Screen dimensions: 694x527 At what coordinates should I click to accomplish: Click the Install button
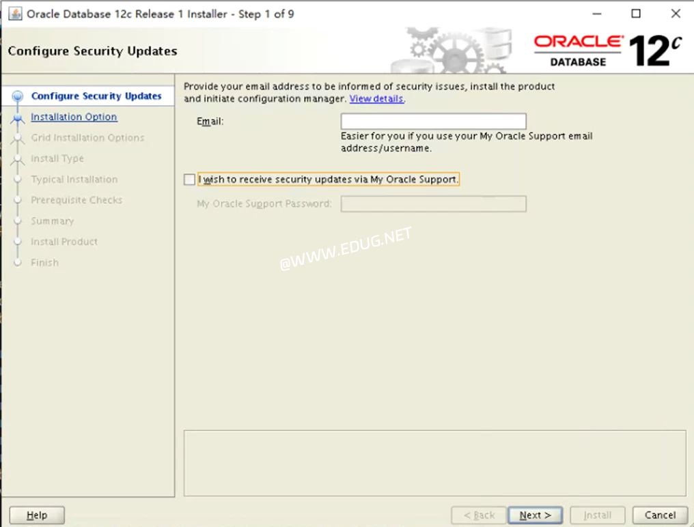coord(598,515)
